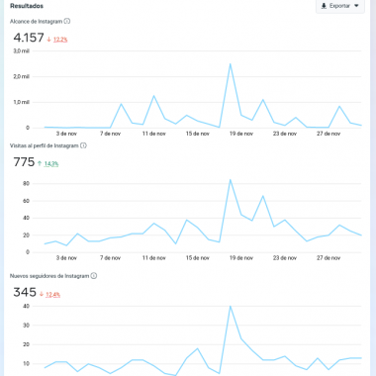This screenshot has height=376, width=376.
Task: Click the Resultados heading
Action: click(x=27, y=6)
